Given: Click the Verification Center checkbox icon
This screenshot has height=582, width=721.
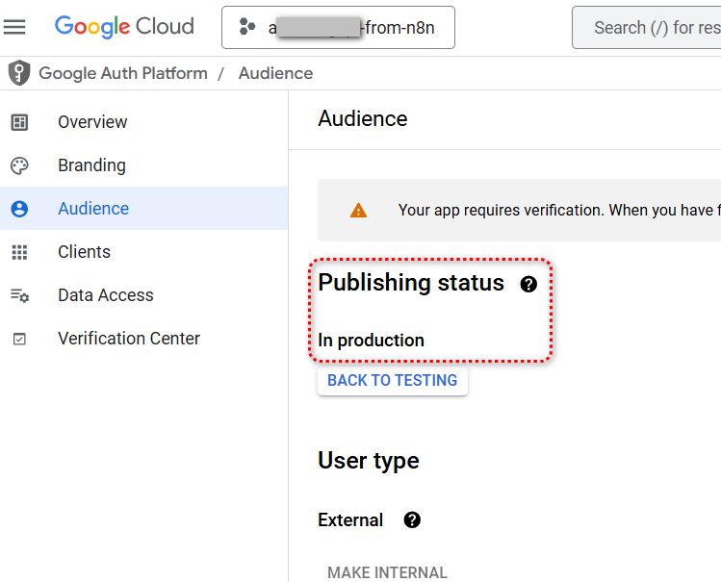Looking at the screenshot, I should click(19, 339).
